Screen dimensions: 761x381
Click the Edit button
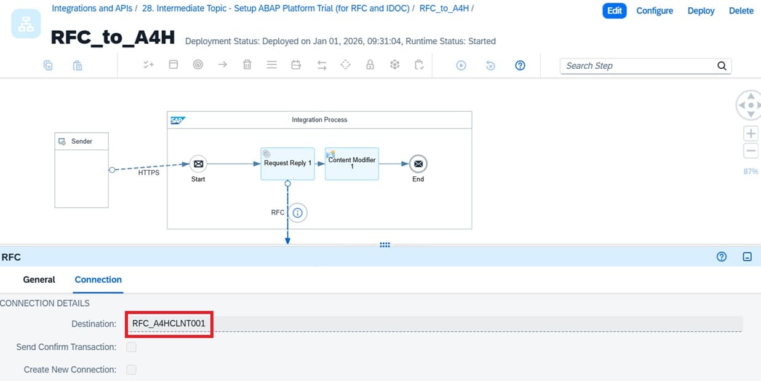(x=614, y=10)
